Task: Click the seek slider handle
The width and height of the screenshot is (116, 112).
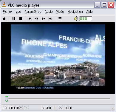Action: pyautogui.click(x=7, y=99)
